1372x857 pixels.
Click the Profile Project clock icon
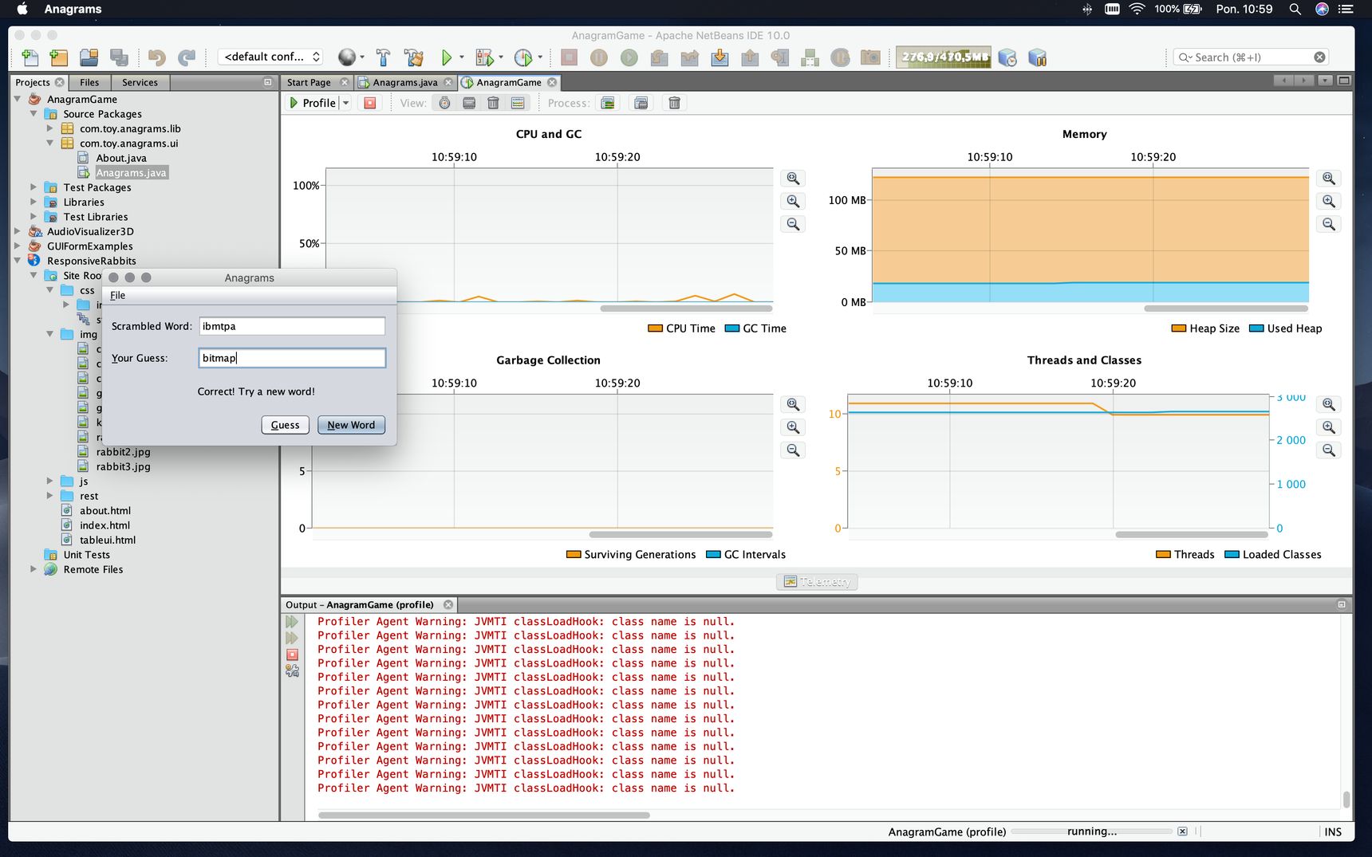[x=523, y=57]
